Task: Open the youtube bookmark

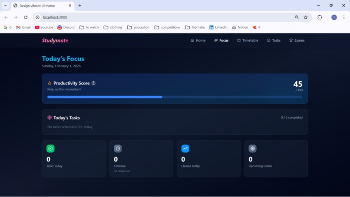Action: (44, 27)
